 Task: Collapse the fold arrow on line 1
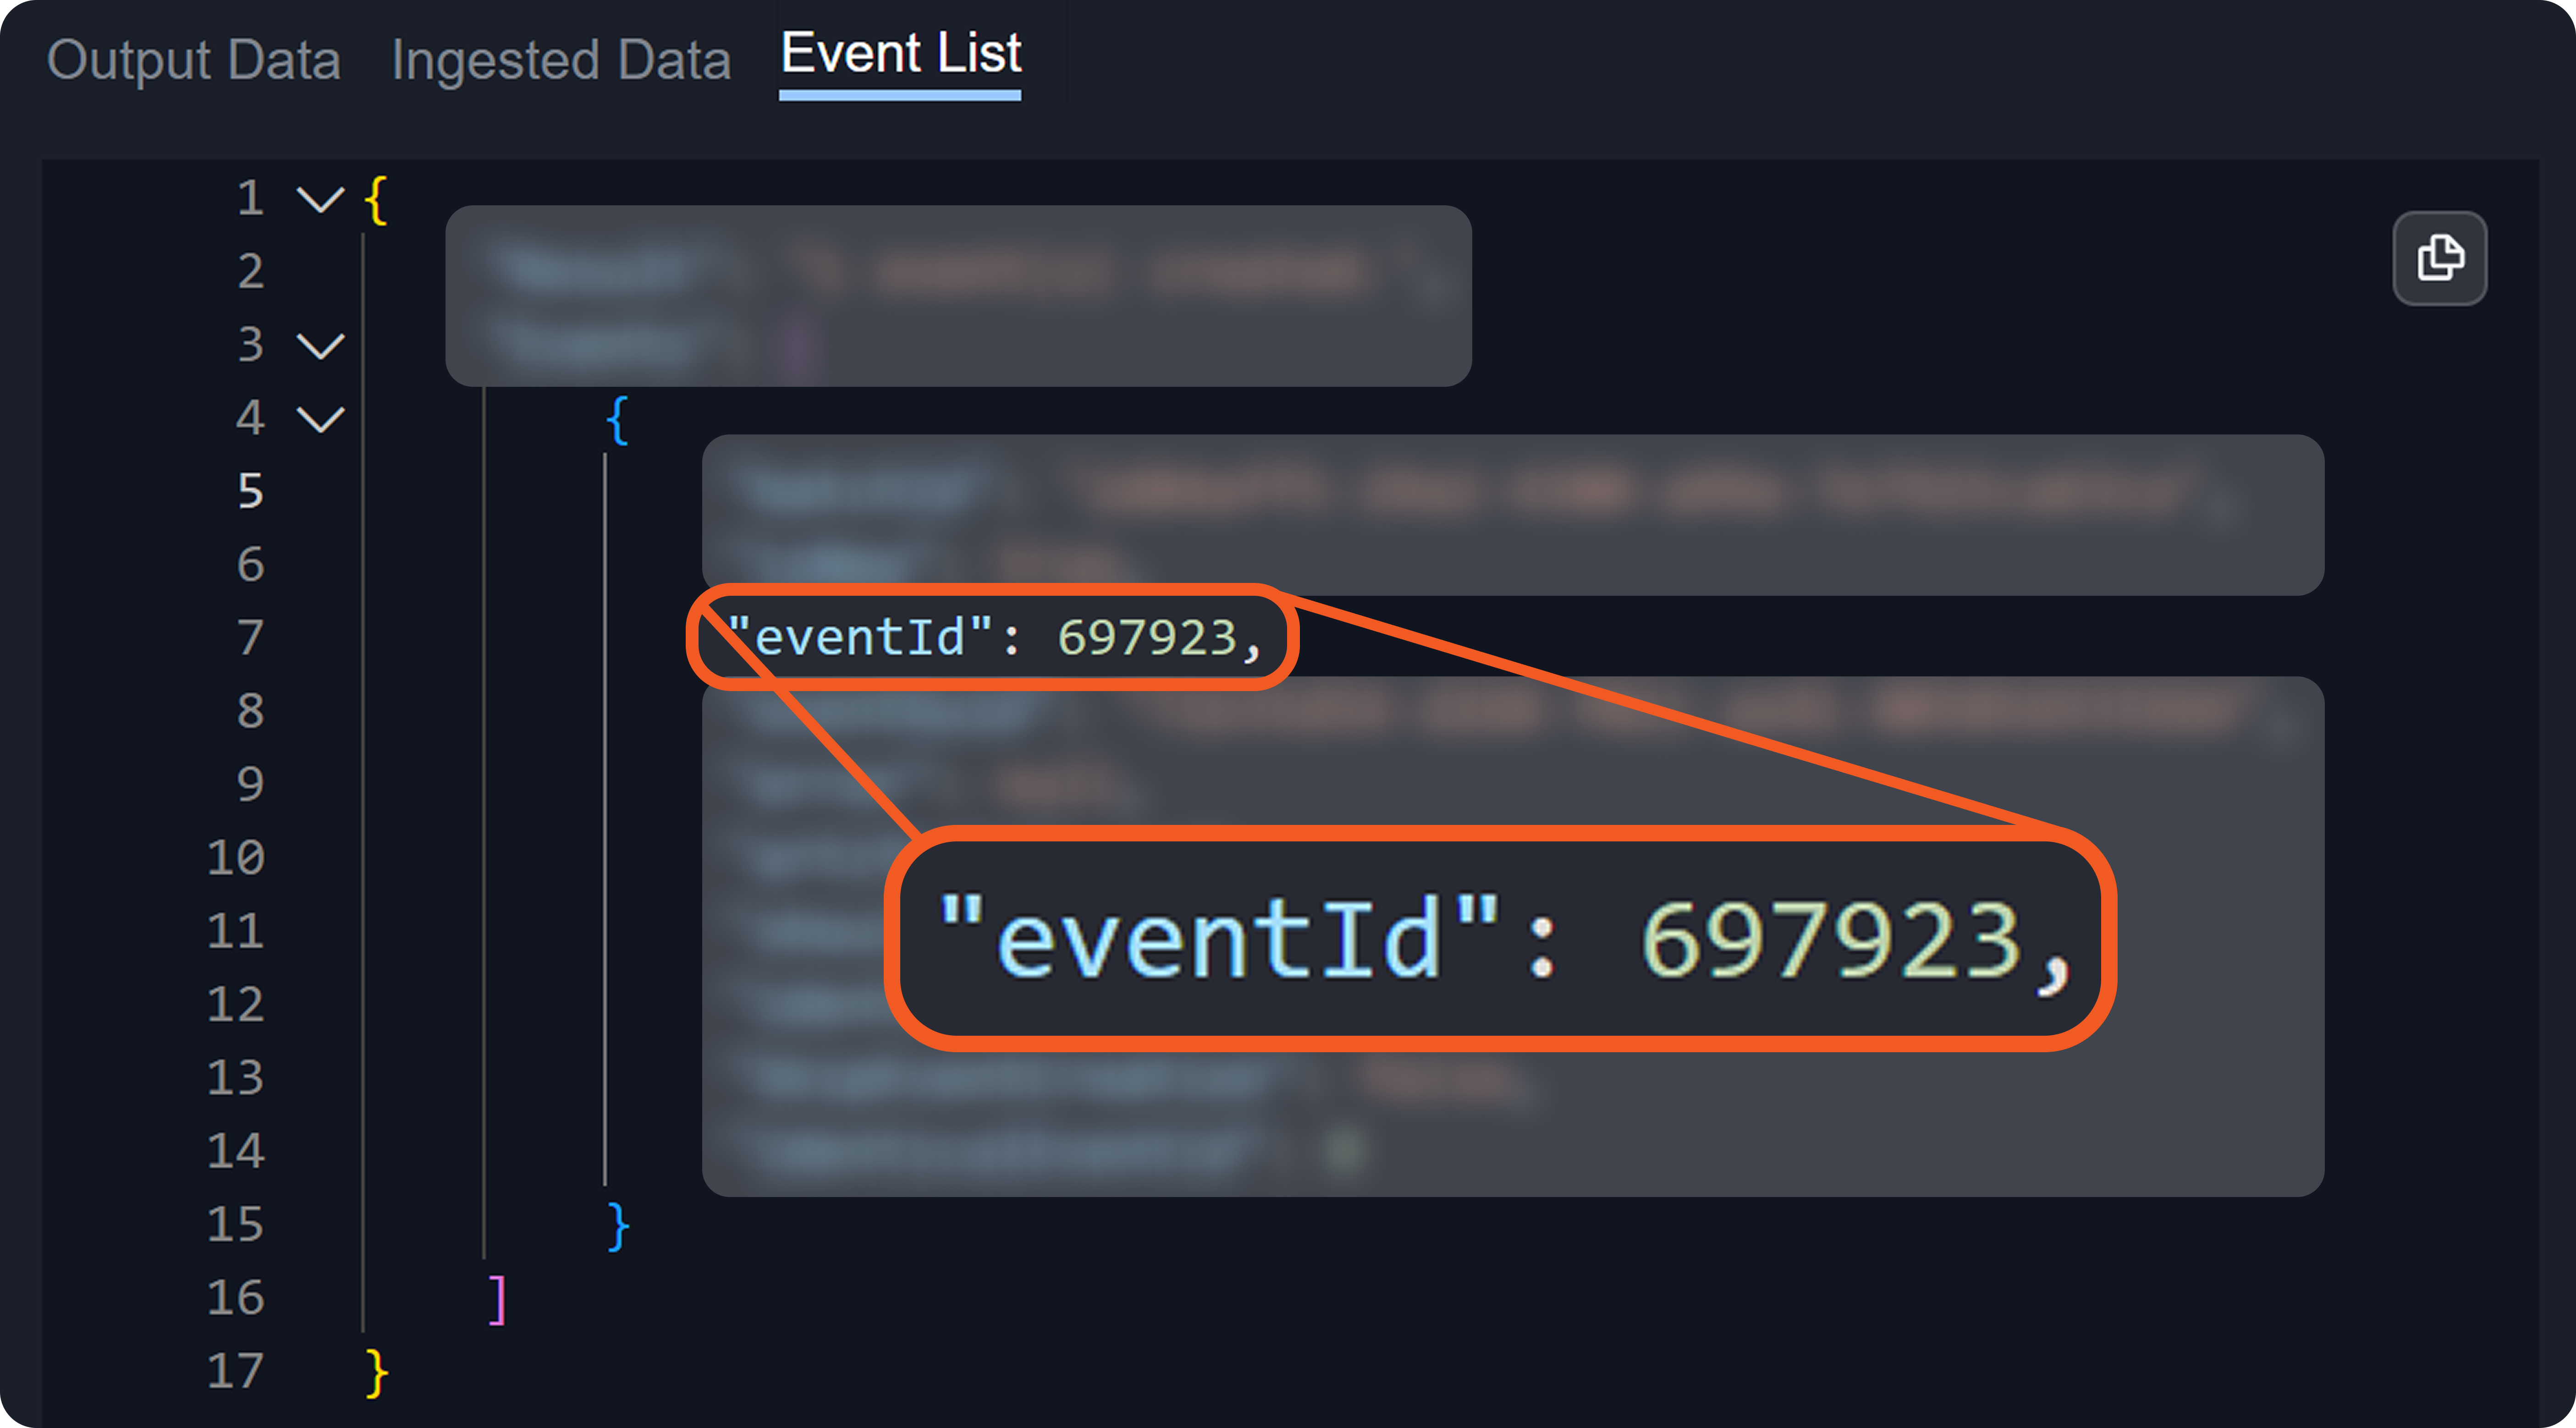coord(320,199)
